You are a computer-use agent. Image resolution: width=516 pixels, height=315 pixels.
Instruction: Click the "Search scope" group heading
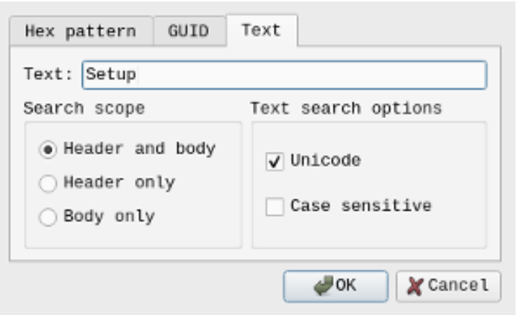[x=84, y=109]
